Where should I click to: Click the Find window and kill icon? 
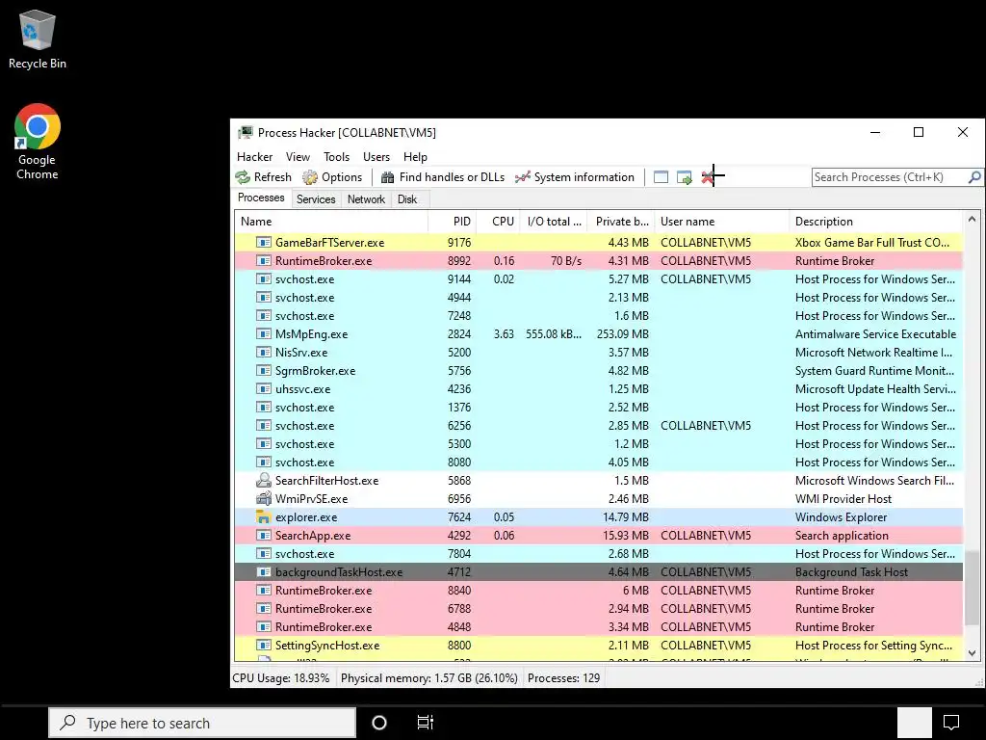[x=708, y=177]
